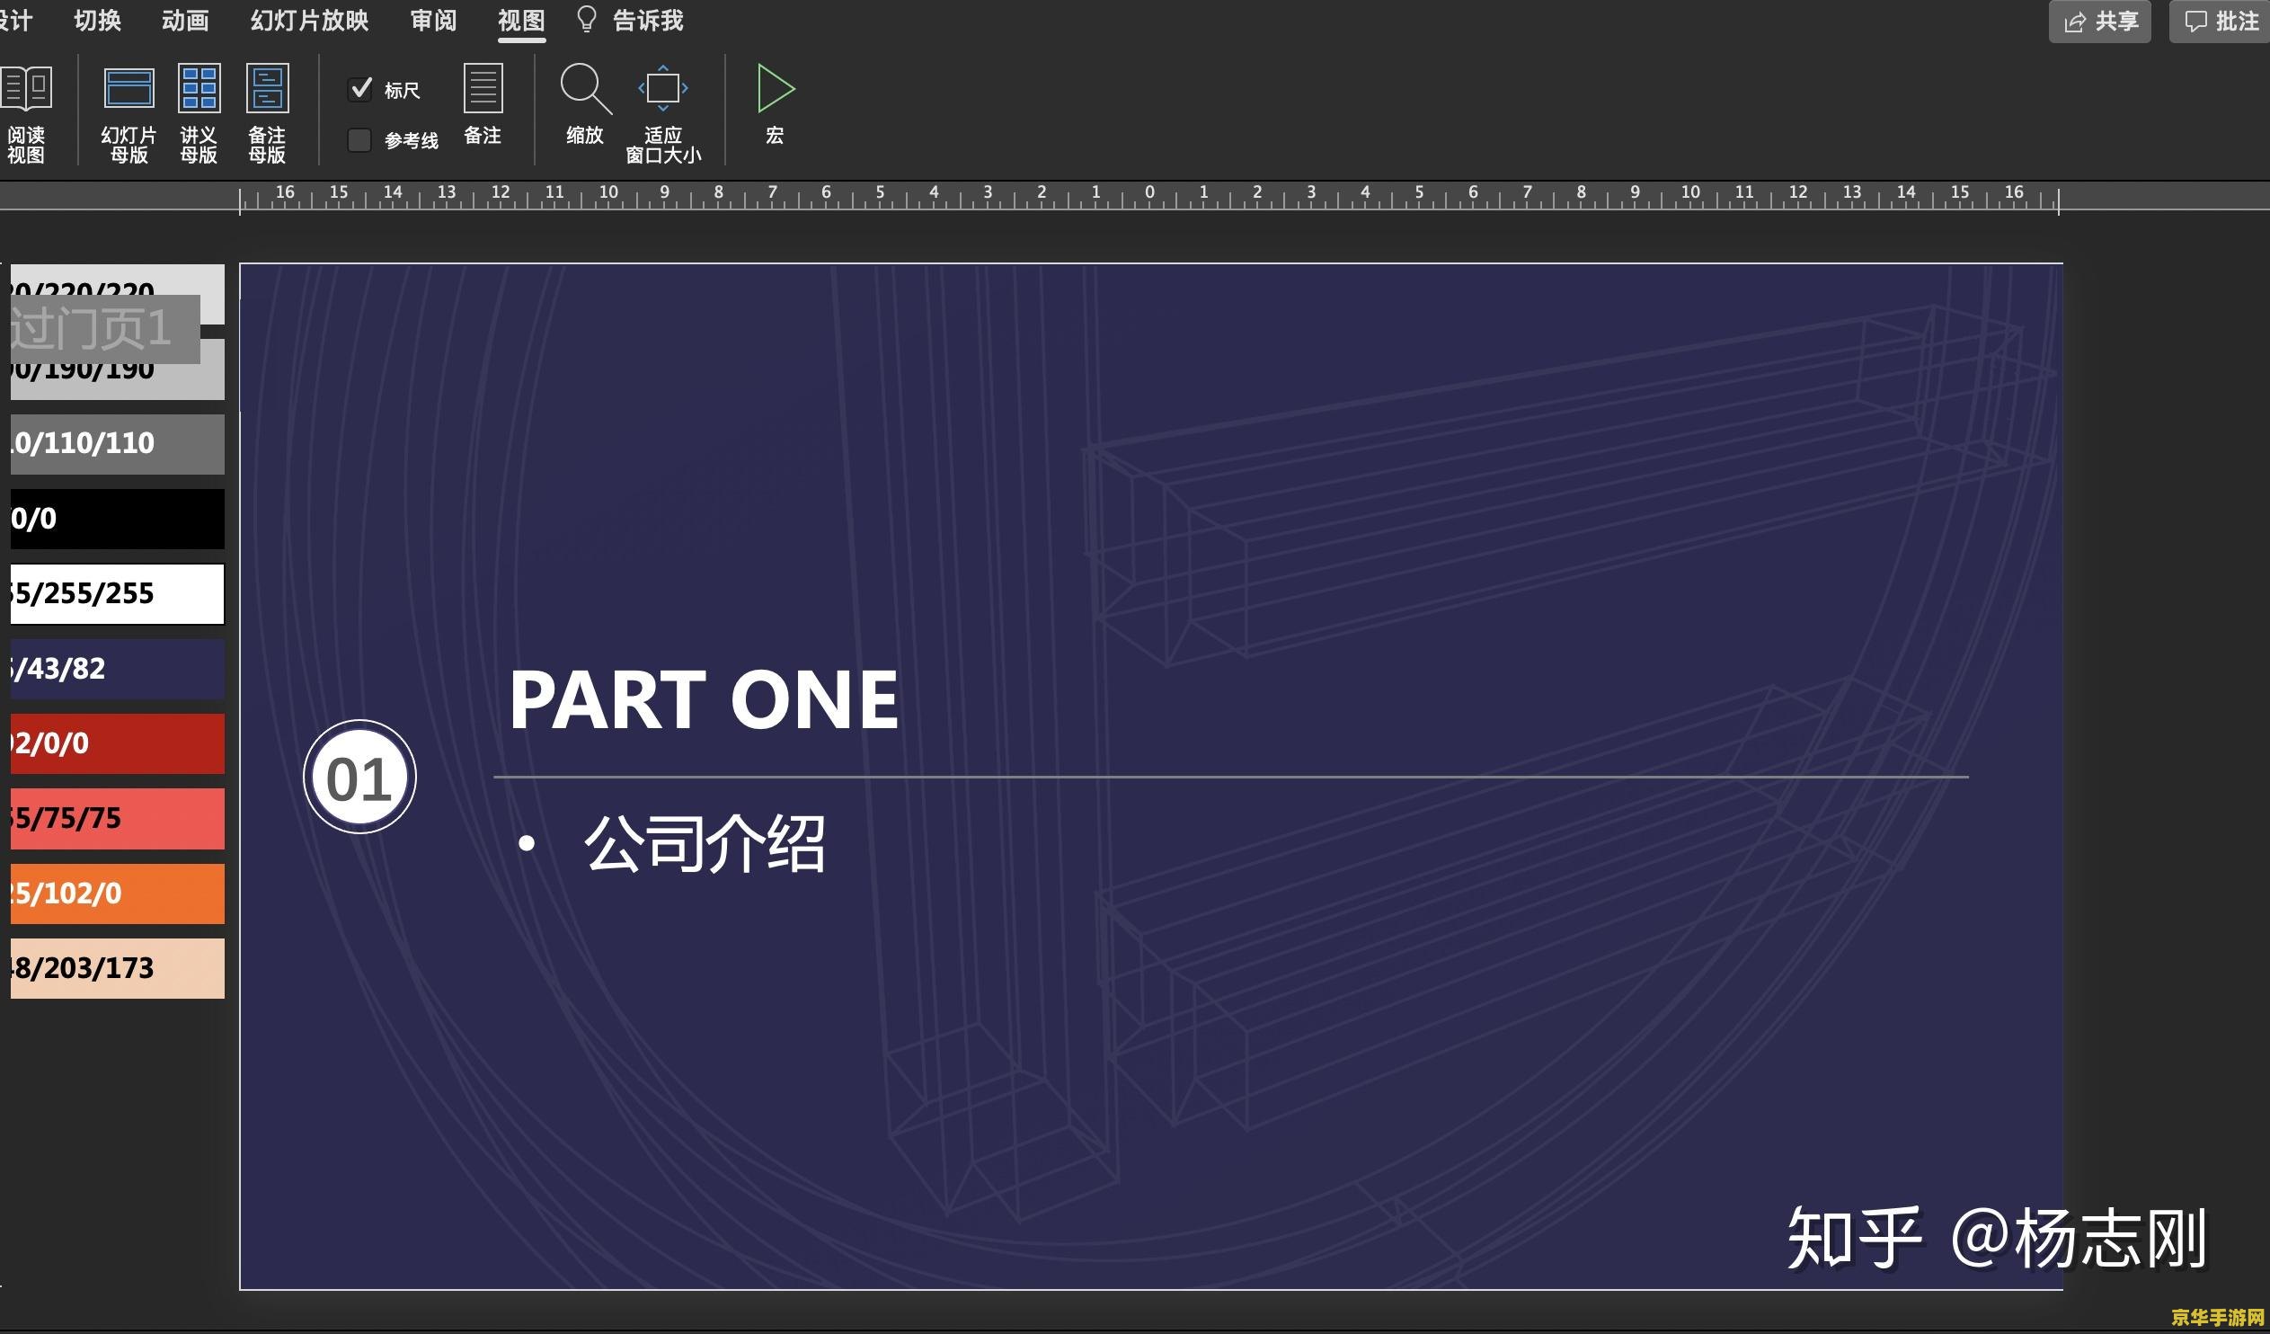Pick the coral 75/75 swatch
2270x1334 pixels.
tap(117, 818)
